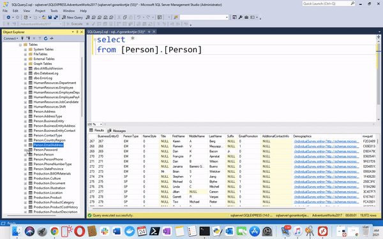Select the Person.Person table in tree

coord(43,155)
